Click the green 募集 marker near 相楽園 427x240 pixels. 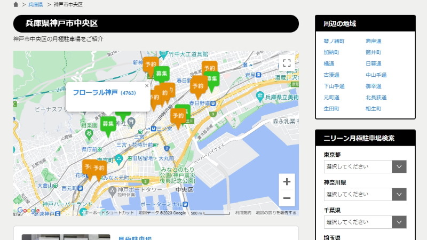108,126
